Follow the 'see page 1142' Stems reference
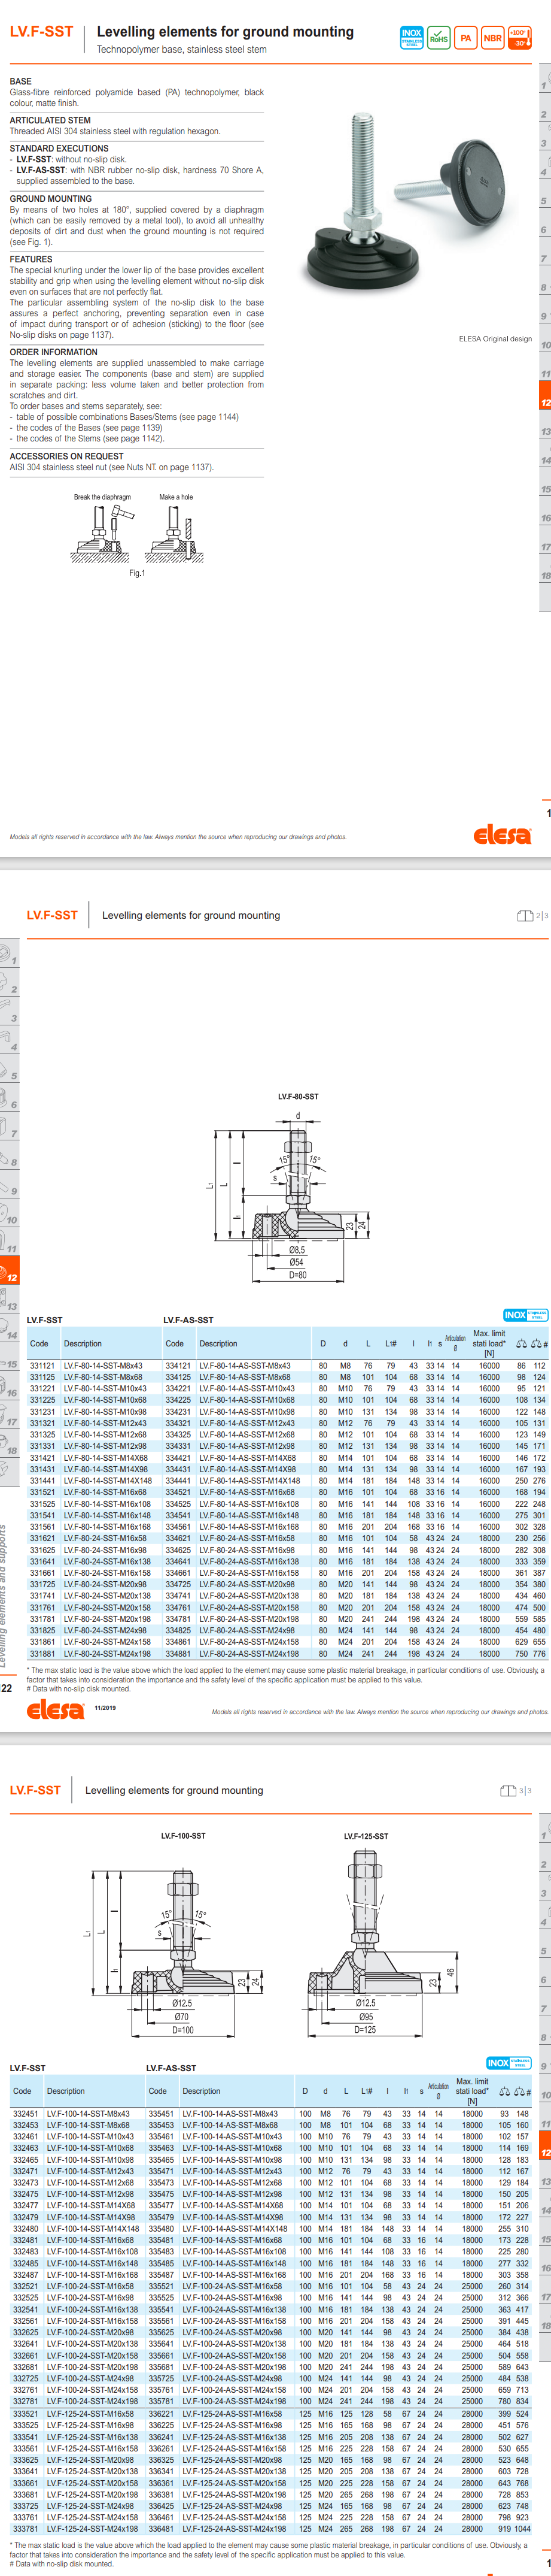Viewport: 551px width, 2576px height. (135, 438)
